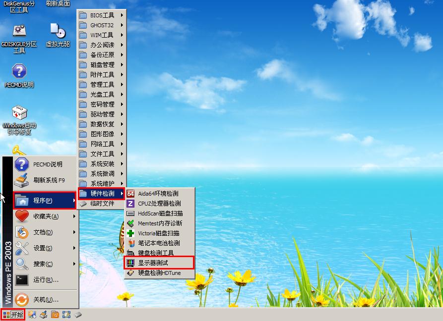Open the 系统安装 folder
Viewport: 443px width, 321px height.
101,163
